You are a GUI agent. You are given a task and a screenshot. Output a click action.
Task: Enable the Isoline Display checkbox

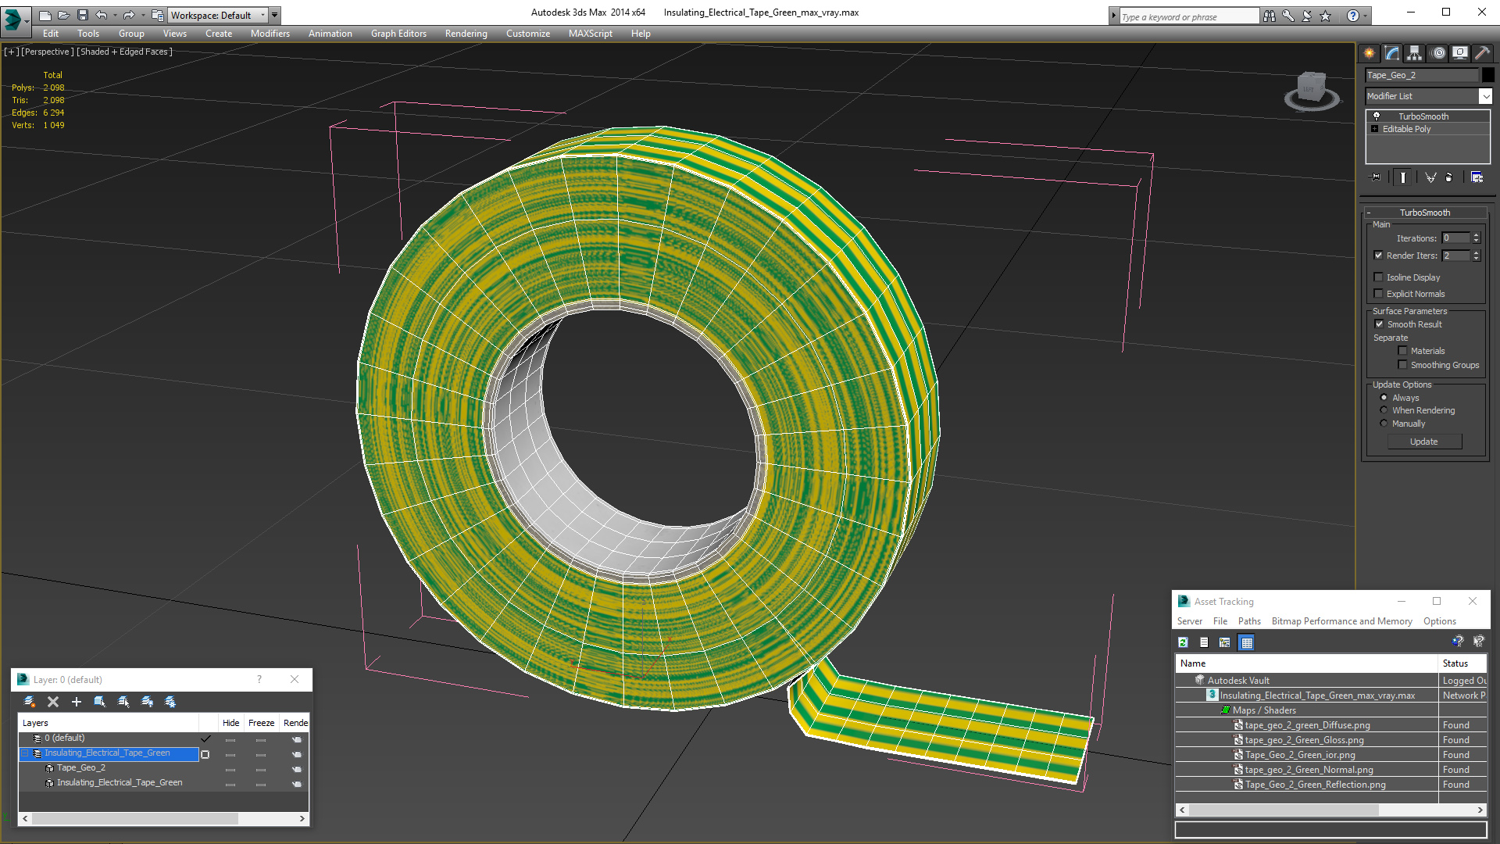pos(1378,277)
